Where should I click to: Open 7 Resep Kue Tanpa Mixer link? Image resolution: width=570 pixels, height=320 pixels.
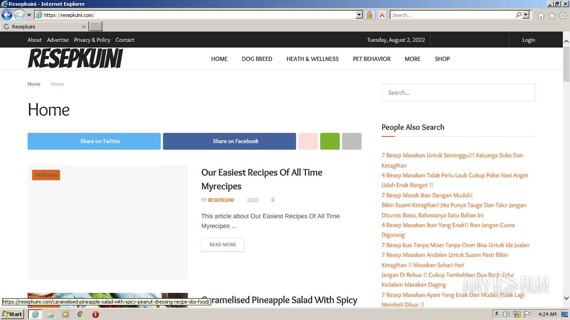(456, 245)
